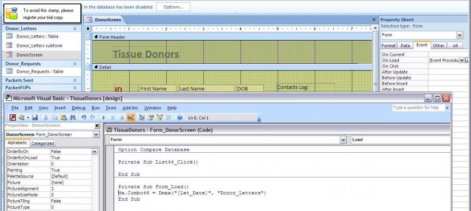Open the Help menu
The image size is (471, 211).
pos(172,108)
